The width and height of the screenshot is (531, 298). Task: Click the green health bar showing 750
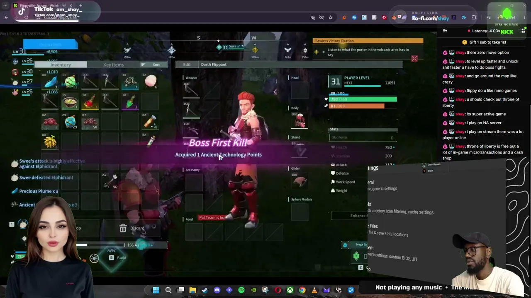pyautogui.click(x=363, y=99)
